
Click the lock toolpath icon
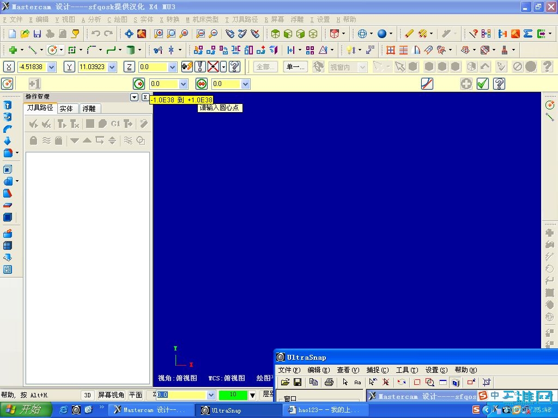(33, 140)
